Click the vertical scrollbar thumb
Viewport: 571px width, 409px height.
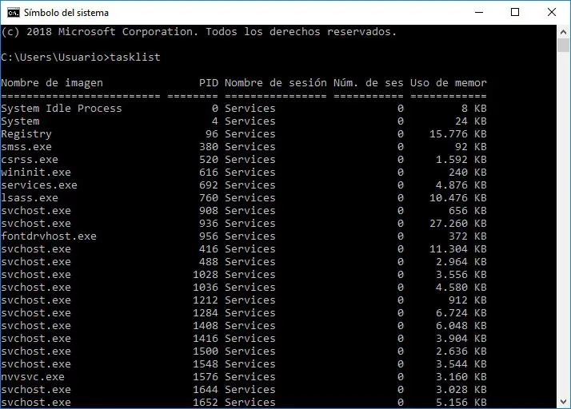[563, 46]
